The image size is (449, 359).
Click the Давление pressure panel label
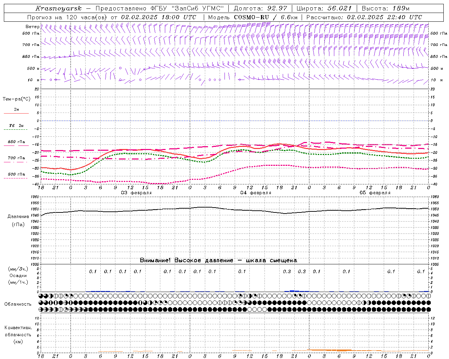tap(18, 217)
